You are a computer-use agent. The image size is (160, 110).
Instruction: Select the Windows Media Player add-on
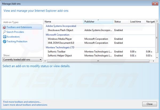(x=60, y=39)
